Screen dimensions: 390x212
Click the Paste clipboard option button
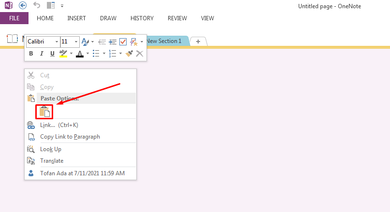coord(44,112)
